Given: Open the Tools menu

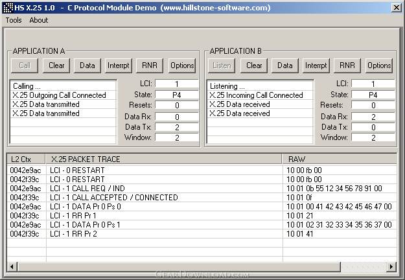Looking at the screenshot, I should click(14, 20).
